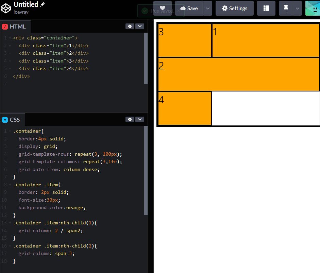Click orange grid item 1 in preview
320x273 pixels.
pos(266,40)
